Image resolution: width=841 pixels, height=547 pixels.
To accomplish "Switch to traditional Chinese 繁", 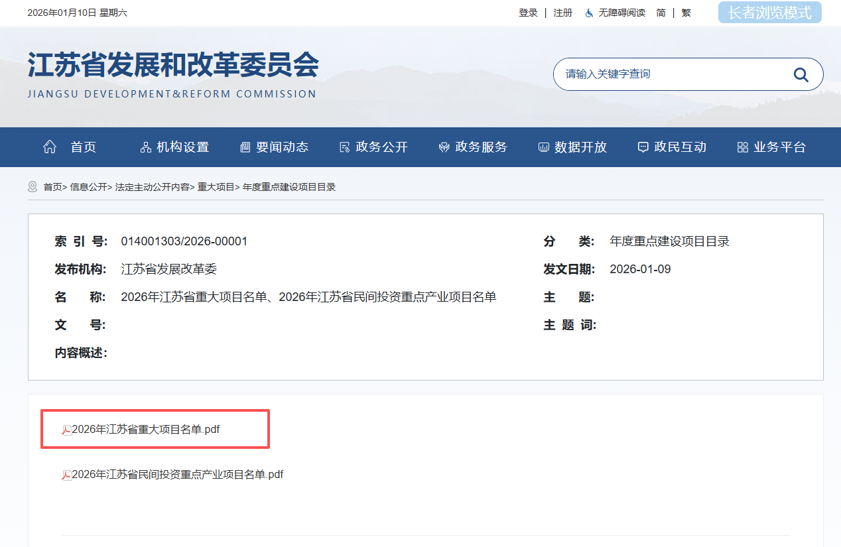I will pos(686,13).
